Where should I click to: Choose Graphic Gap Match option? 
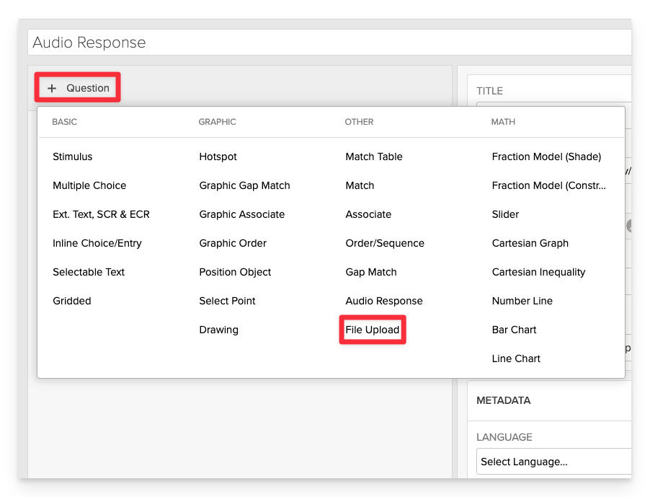244,185
